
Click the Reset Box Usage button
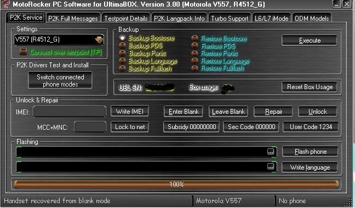pos(310,87)
